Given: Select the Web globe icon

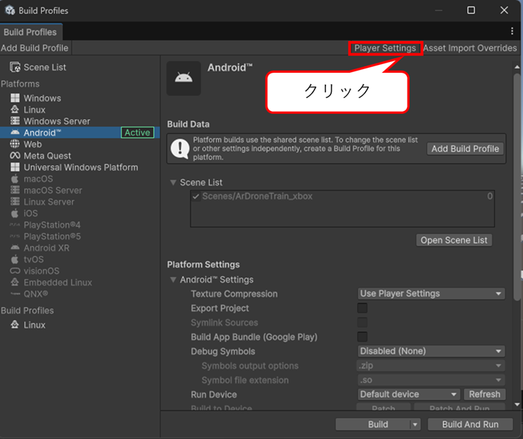Looking at the screenshot, I should coord(15,144).
